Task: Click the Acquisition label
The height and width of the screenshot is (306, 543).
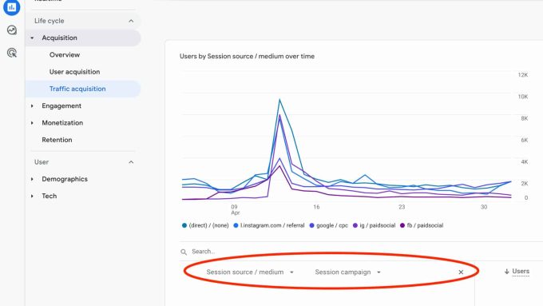Action: (59, 38)
